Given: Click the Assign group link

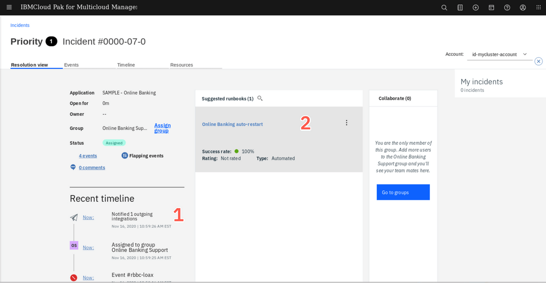Looking at the screenshot, I should (162, 128).
